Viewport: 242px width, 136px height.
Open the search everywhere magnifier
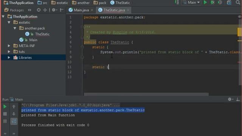pyautogui.click(x=238, y=3)
